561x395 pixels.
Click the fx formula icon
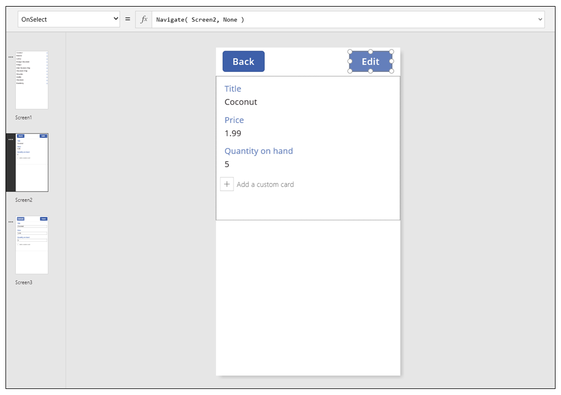[x=143, y=19]
